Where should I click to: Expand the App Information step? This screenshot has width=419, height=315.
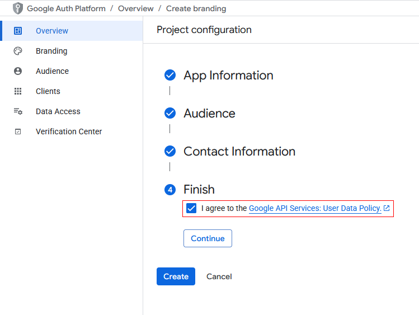pyautogui.click(x=228, y=76)
